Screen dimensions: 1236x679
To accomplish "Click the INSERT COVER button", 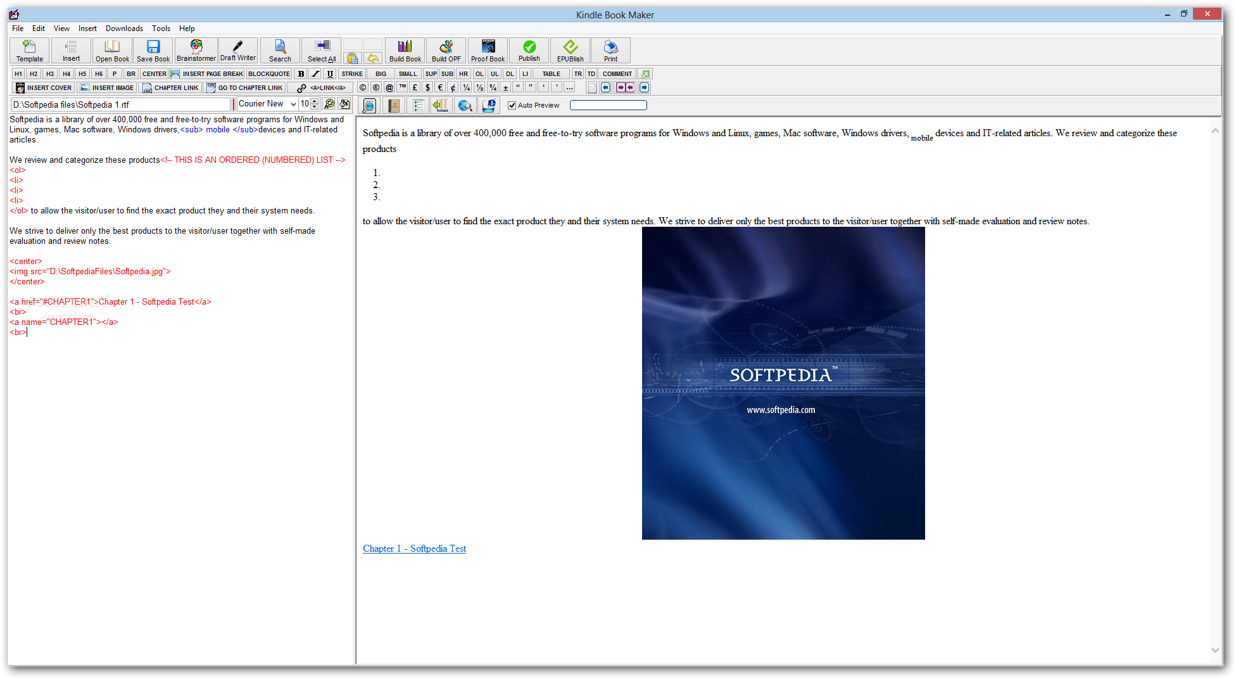I will point(44,87).
